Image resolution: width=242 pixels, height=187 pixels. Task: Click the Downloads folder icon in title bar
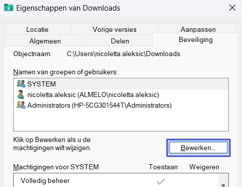click(x=9, y=8)
